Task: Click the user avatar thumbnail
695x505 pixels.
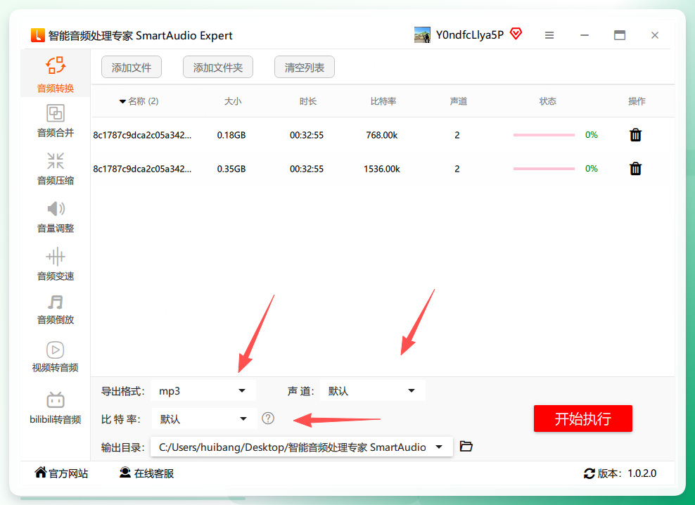Action: (x=422, y=35)
